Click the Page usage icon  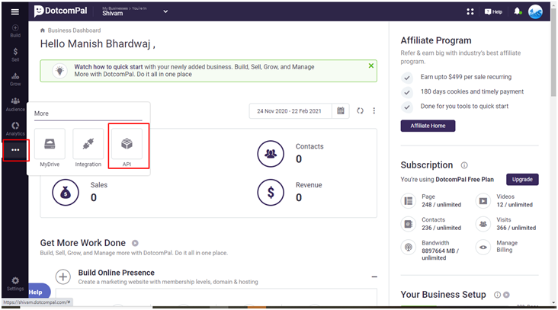(x=409, y=201)
